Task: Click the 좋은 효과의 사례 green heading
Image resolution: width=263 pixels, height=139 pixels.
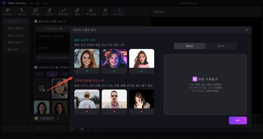Action: 85,40
